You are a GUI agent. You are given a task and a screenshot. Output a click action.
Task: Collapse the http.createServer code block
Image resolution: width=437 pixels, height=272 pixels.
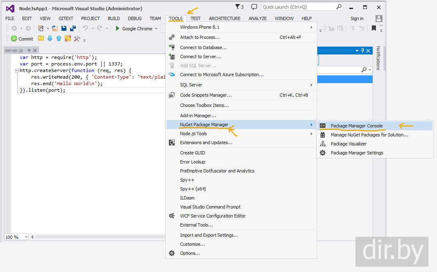(17, 70)
